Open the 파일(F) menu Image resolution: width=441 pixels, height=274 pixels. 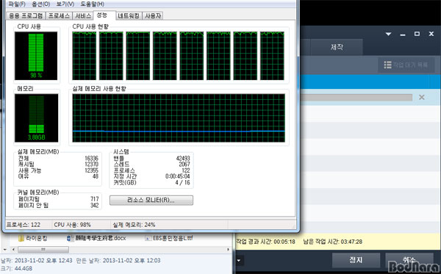tap(17, 4)
